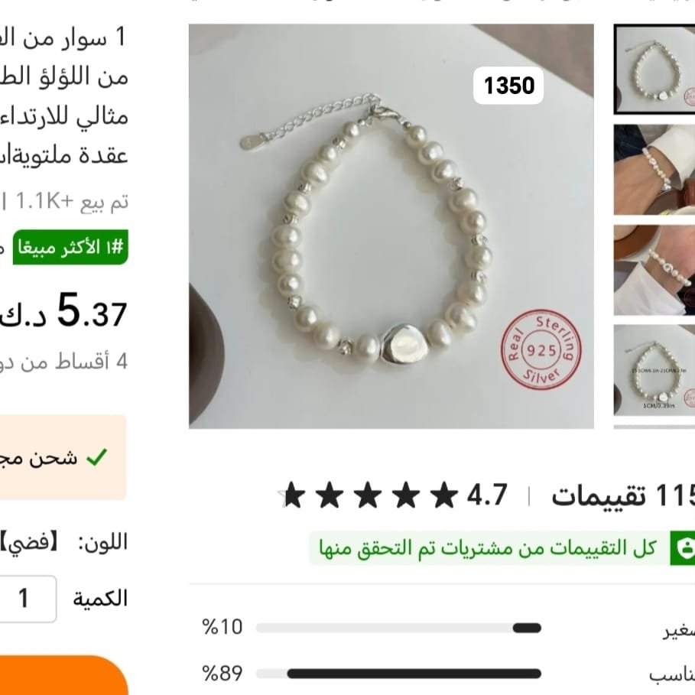Open the 115 reviews link
Image resolution: width=695 pixels, height=695 pixels.
pos(623,495)
